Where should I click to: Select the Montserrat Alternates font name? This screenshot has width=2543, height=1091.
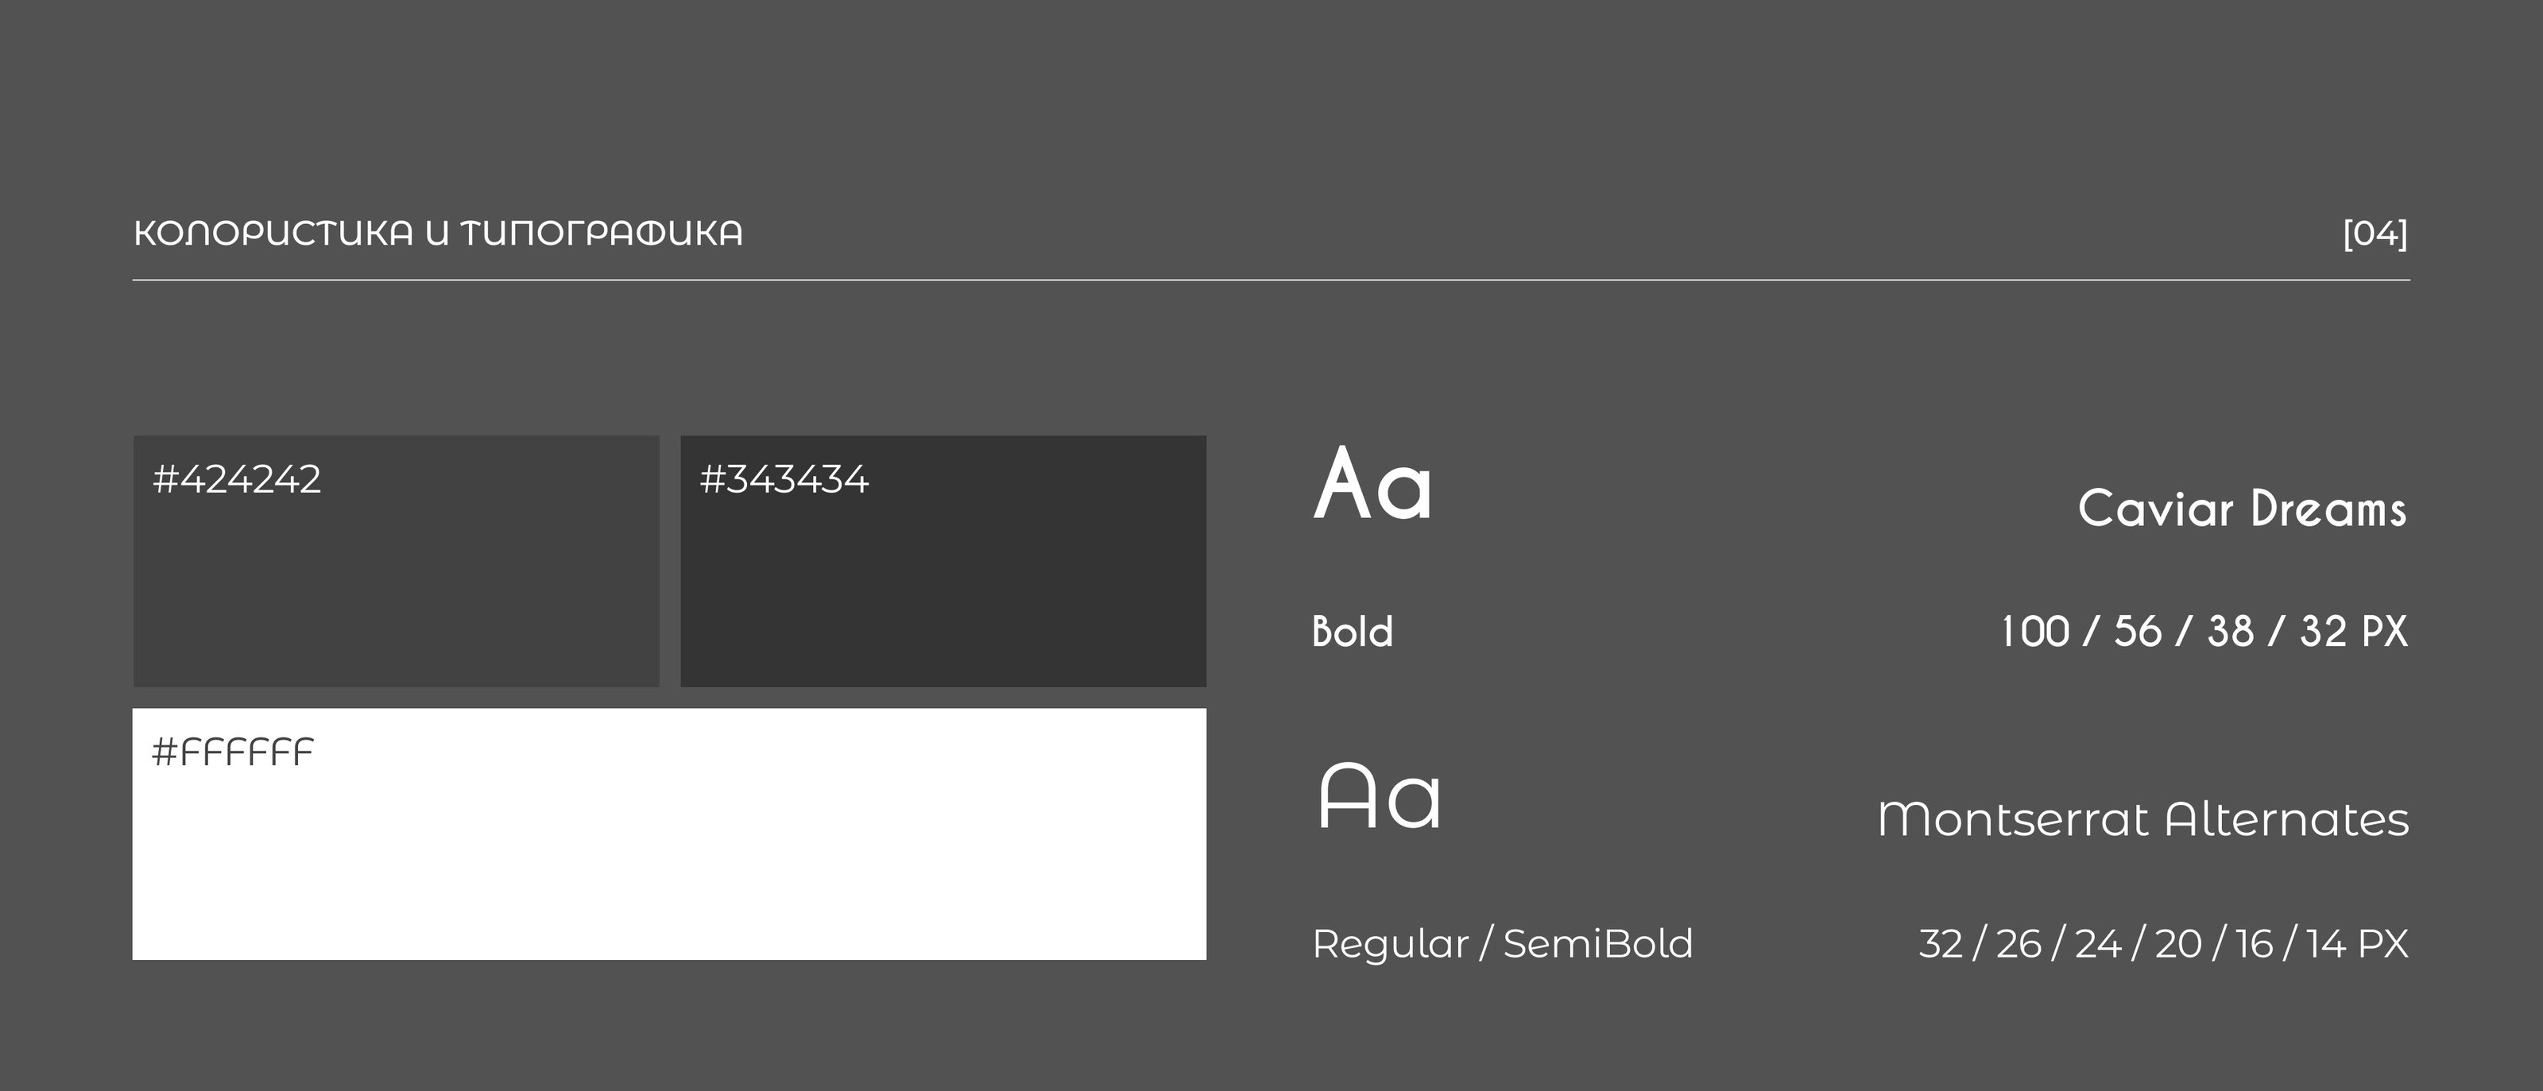coord(2142,819)
